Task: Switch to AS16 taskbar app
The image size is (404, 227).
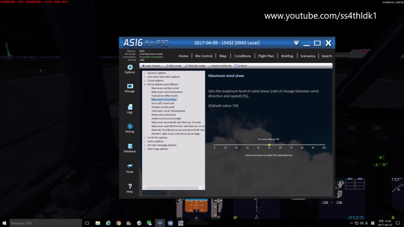Action: tap(160, 223)
